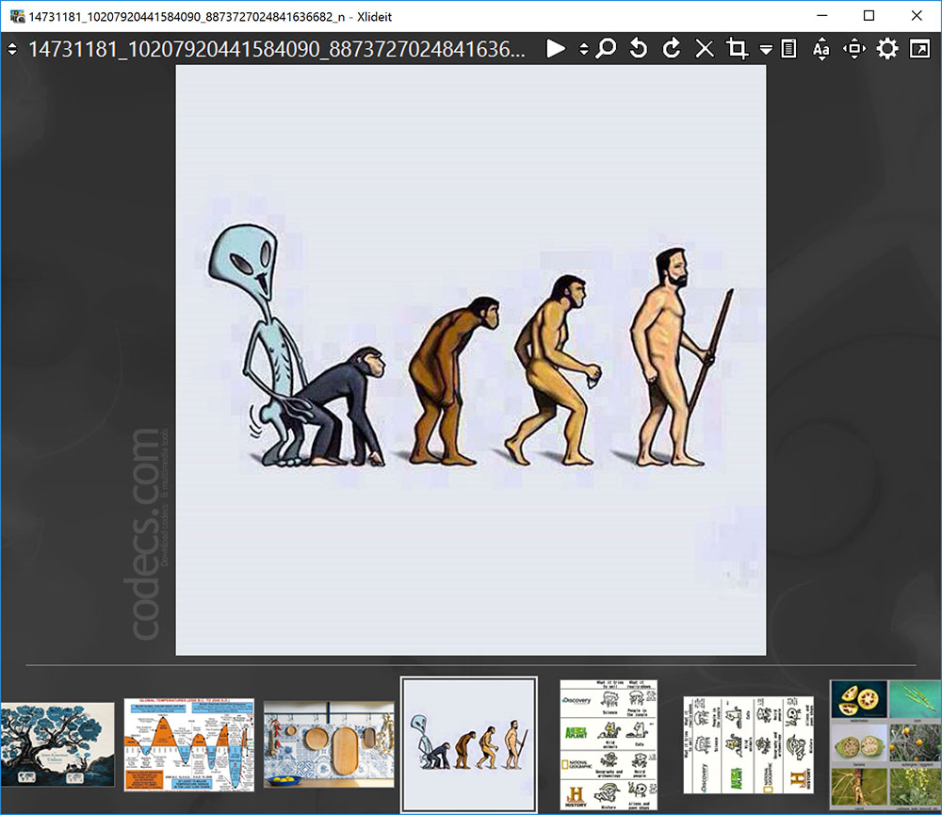Open the upright TV channels comic thumbnail
This screenshot has width=942, height=815.
(x=609, y=744)
